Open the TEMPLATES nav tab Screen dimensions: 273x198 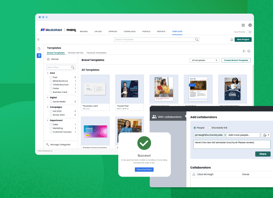(177, 31)
